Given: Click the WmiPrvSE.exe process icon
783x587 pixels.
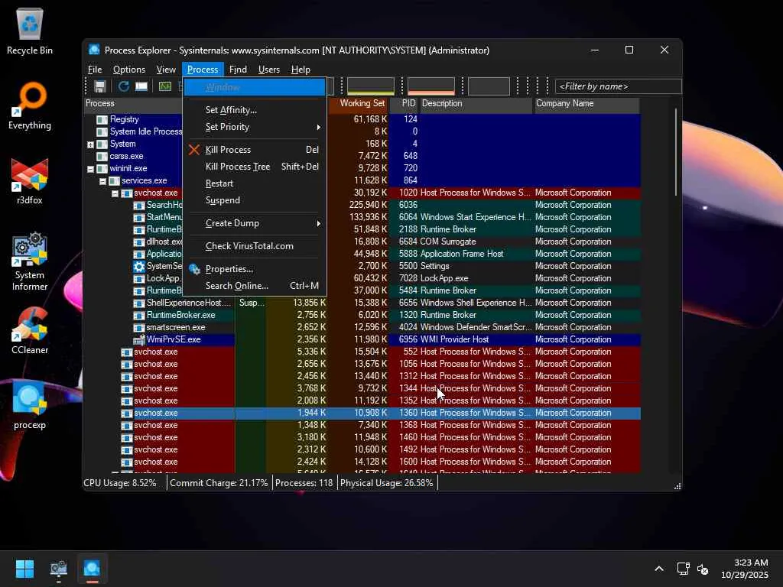Looking at the screenshot, I should [x=139, y=339].
